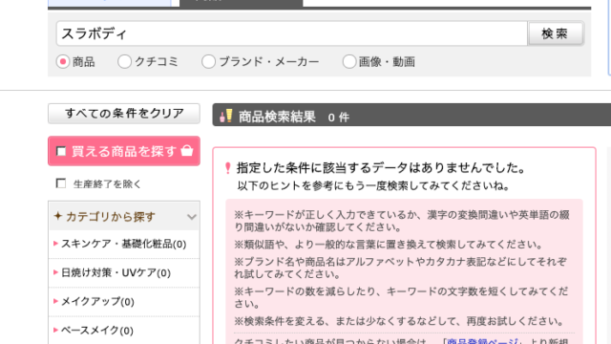Click the star icon beside カテゴリから探す

coord(58,216)
